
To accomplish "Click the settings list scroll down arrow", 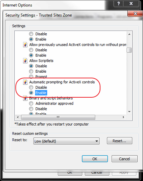I will click(129, 112).
